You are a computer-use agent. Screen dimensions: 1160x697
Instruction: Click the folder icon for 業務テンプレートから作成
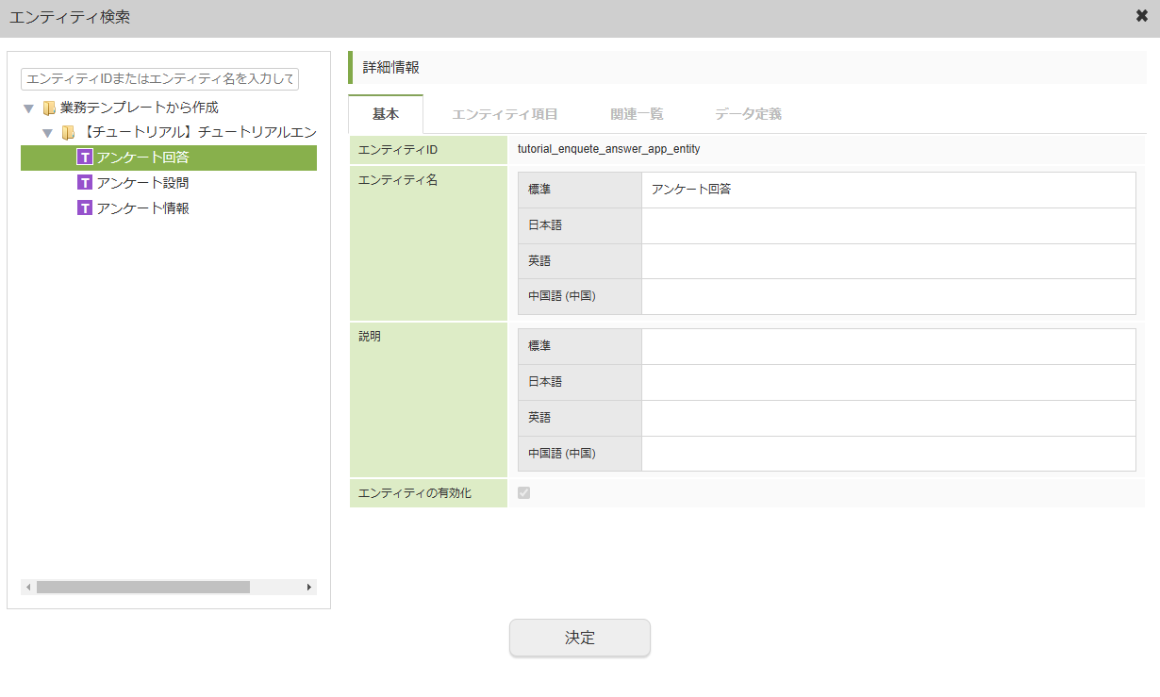coord(49,108)
